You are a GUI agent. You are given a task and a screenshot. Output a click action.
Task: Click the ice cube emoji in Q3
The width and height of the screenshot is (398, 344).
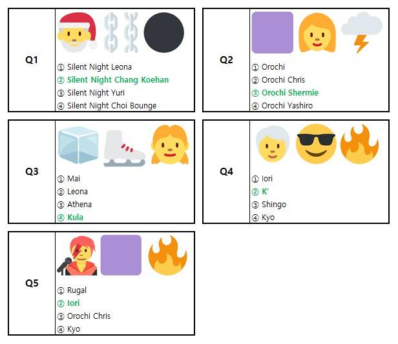tap(78, 145)
